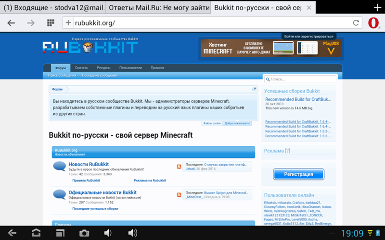Open latest post Вышел Spigot для Minecraf
This screenshot has height=240, width=385.
pyautogui.click(x=226, y=193)
